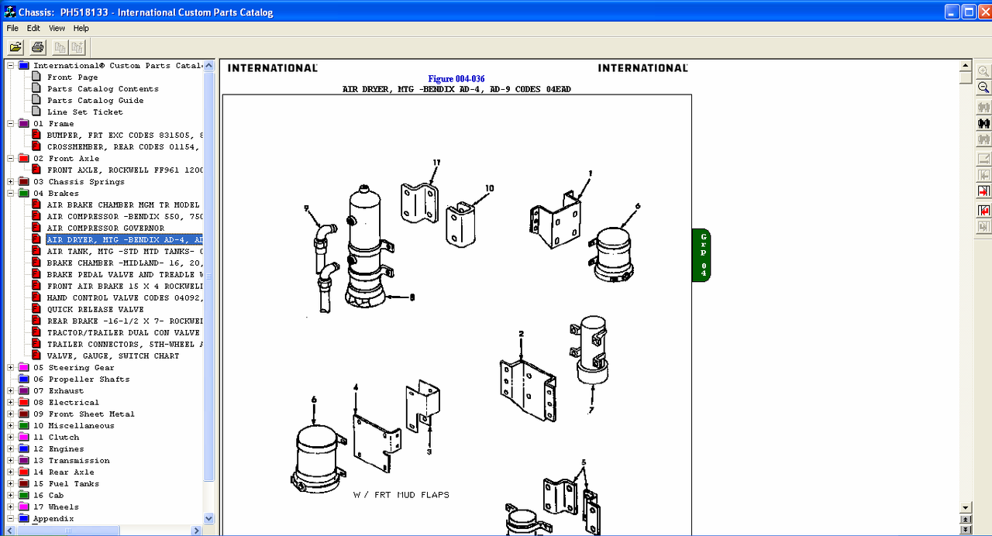Click the blue root catalog folder icon
This screenshot has width=992, height=536.
point(23,66)
